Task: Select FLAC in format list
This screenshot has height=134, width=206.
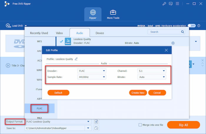Action: point(39,108)
